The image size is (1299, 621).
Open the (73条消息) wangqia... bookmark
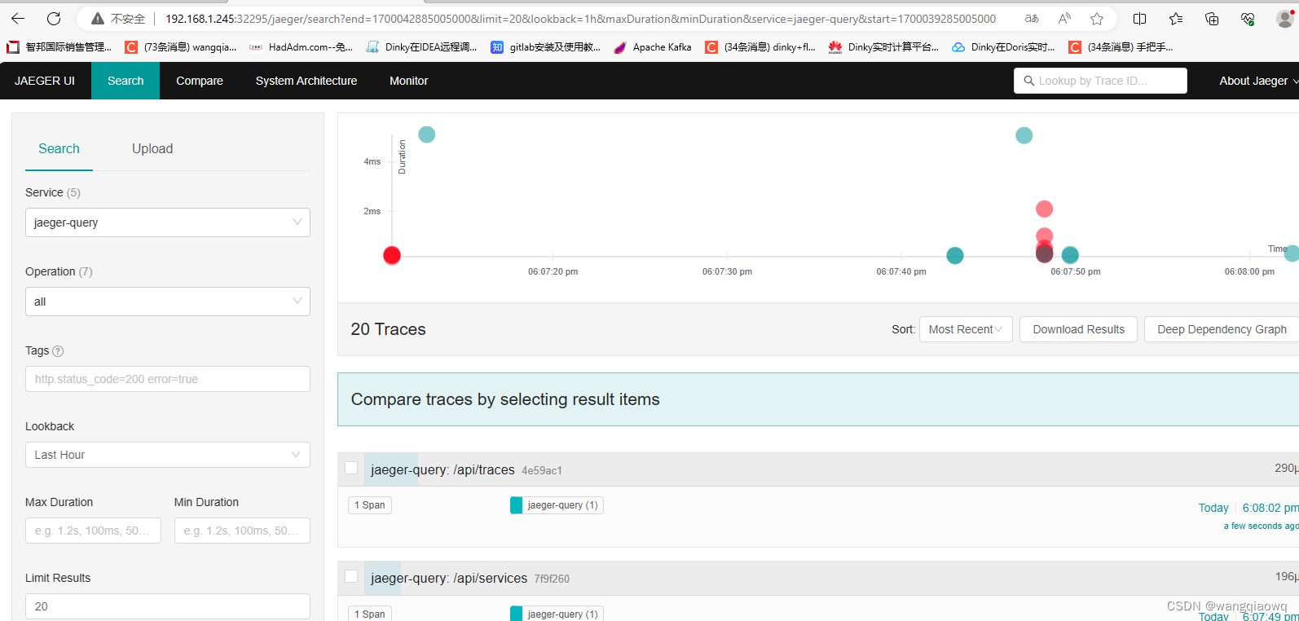pos(181,47)
